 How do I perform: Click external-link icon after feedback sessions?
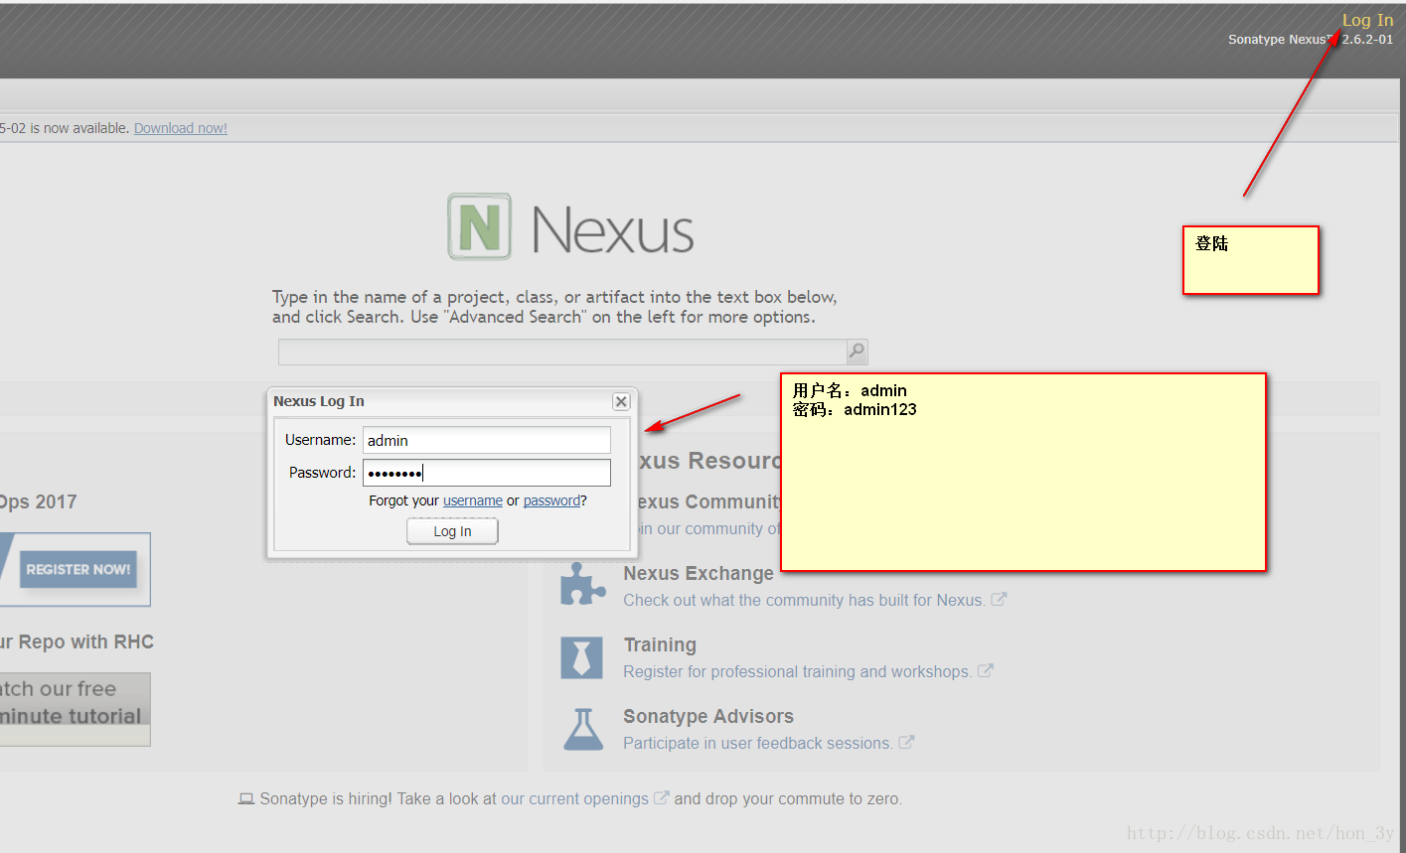[906, 742]
